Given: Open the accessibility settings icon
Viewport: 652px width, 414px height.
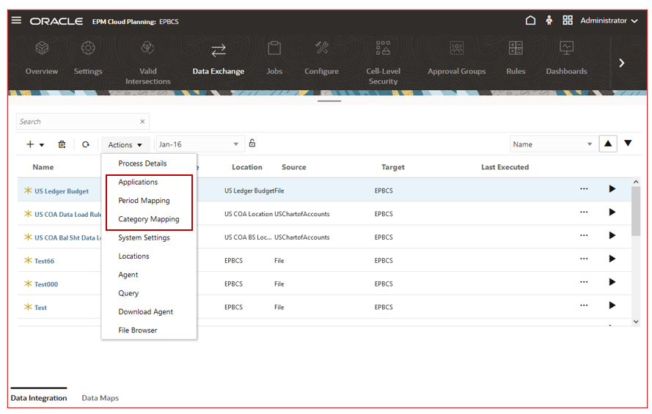Looking at the screenshot, I should click(x=549, y=21).
